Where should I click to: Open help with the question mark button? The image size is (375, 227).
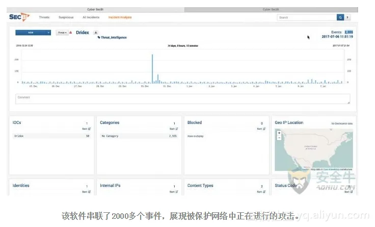347,17
